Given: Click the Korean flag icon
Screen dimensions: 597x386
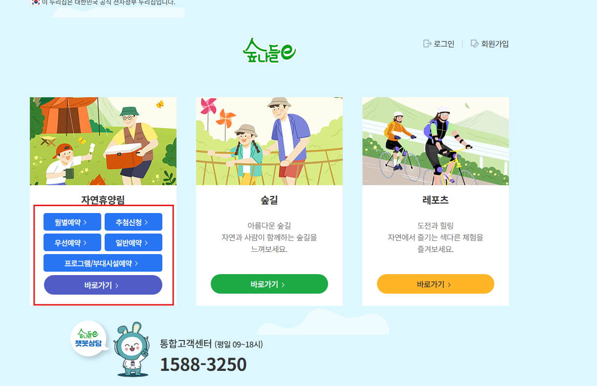Looking at the screenshot, I should tap(35, 2).
